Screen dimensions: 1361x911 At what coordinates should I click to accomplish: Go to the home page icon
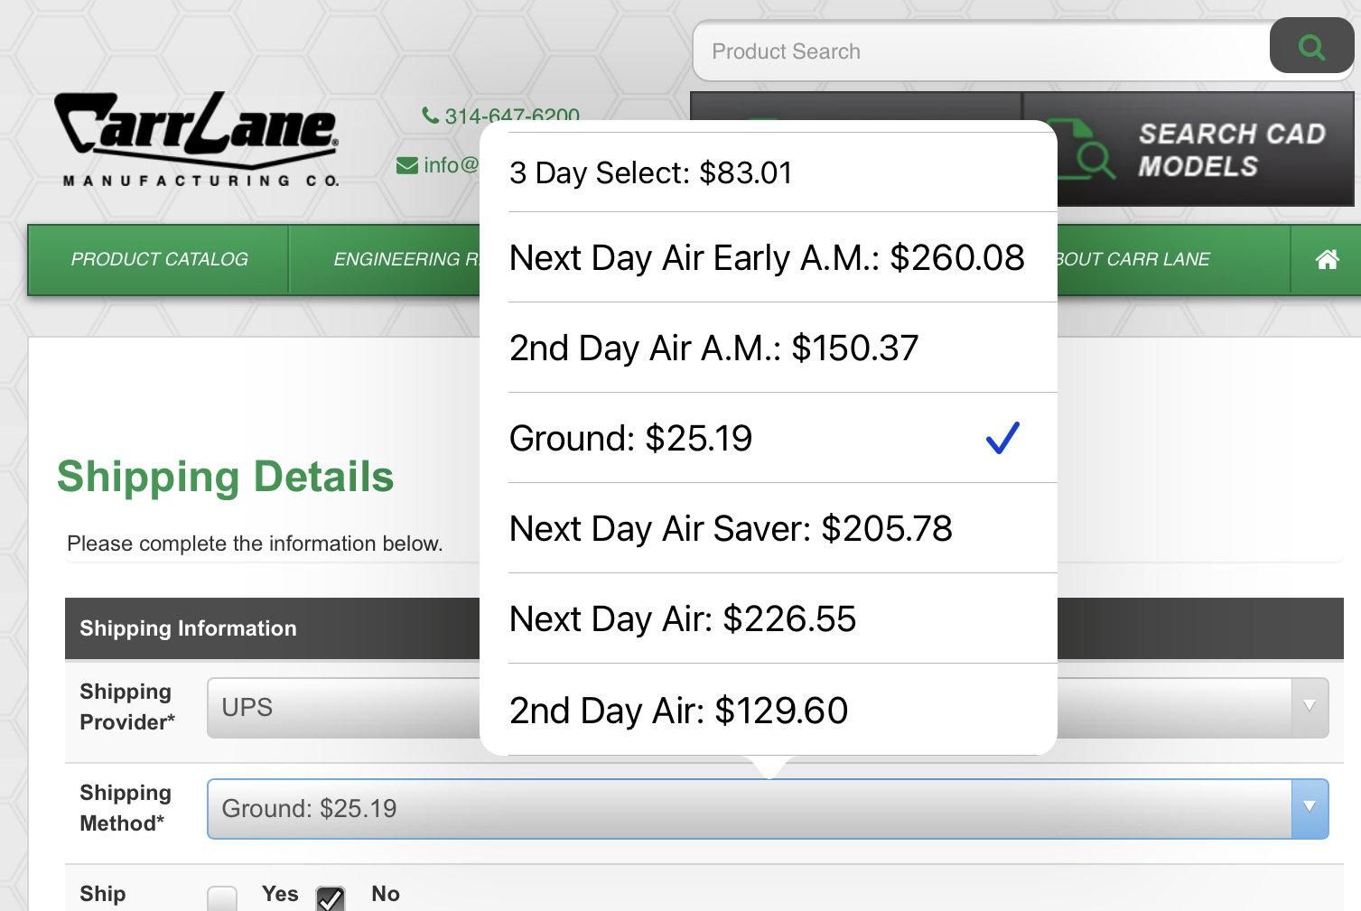pos(1327,260)
